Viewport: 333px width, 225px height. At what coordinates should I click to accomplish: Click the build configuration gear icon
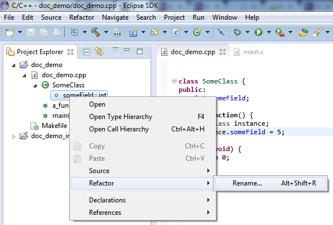pos(74,33)
